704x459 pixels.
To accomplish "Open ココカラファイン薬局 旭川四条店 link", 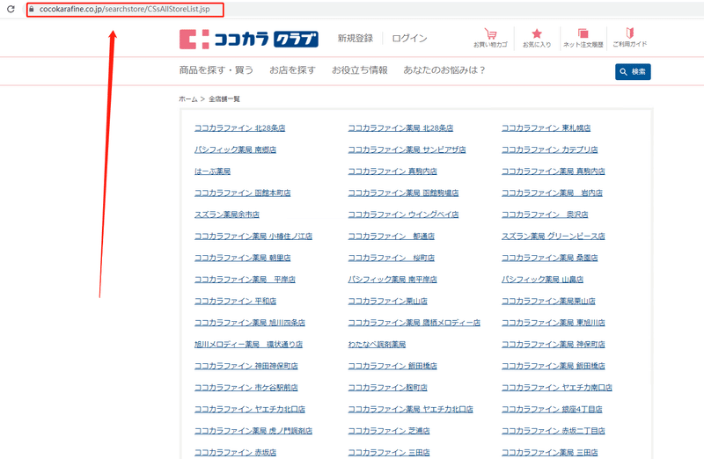I will click(250, 323).
